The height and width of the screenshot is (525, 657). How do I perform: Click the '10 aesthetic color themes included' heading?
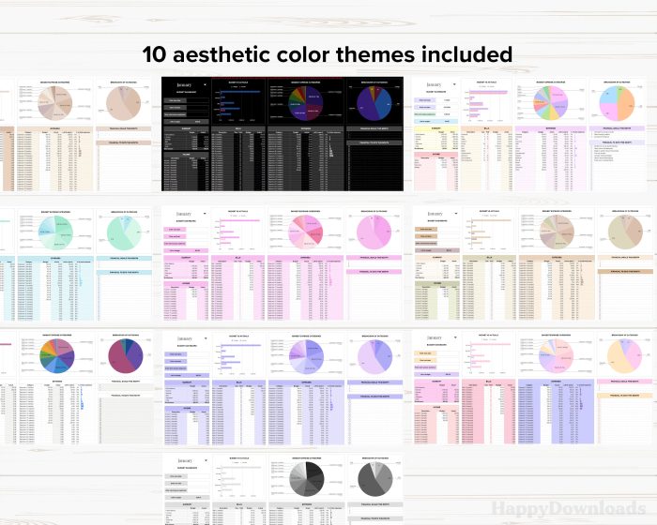coord(328,54)
